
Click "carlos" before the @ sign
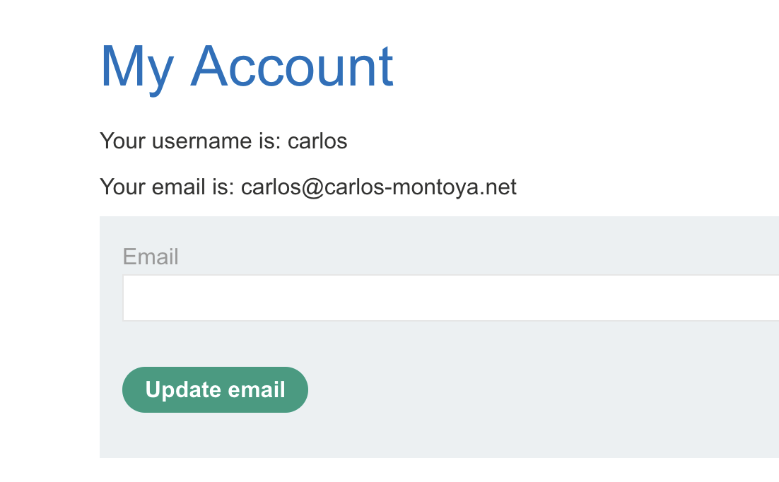coord(271,187)
